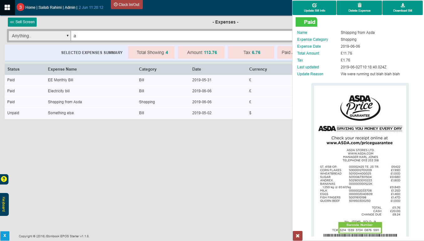Click the green Paid status badge
The image size is (424, 241).
click(x=306, y=22)
